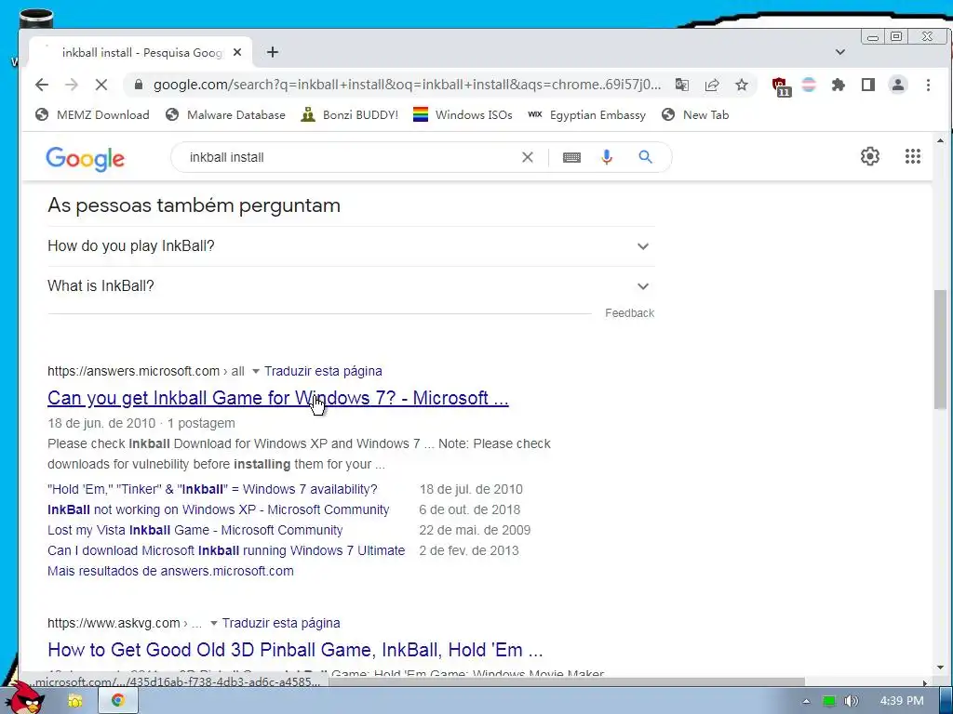
Task: Open the file explorer taskbar icon
Action: [74, 701]
